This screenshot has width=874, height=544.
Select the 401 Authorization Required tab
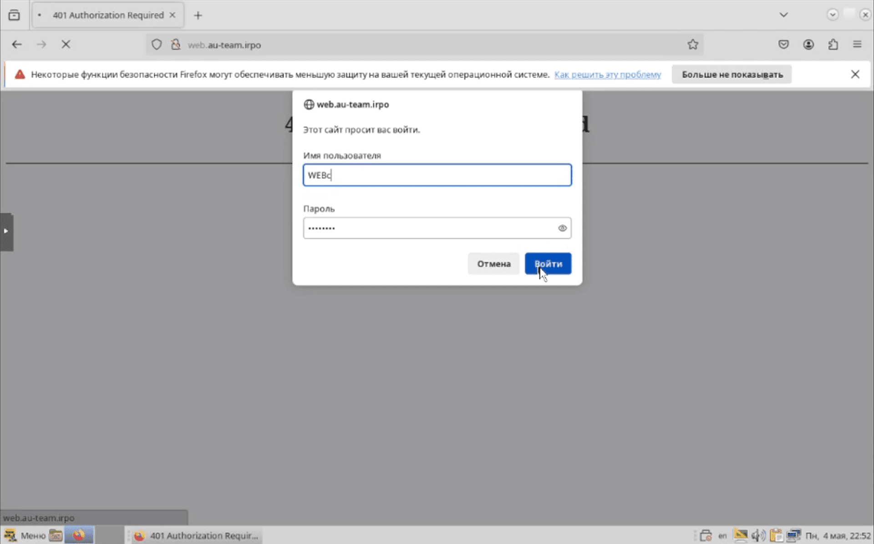[x=108, y=15]
